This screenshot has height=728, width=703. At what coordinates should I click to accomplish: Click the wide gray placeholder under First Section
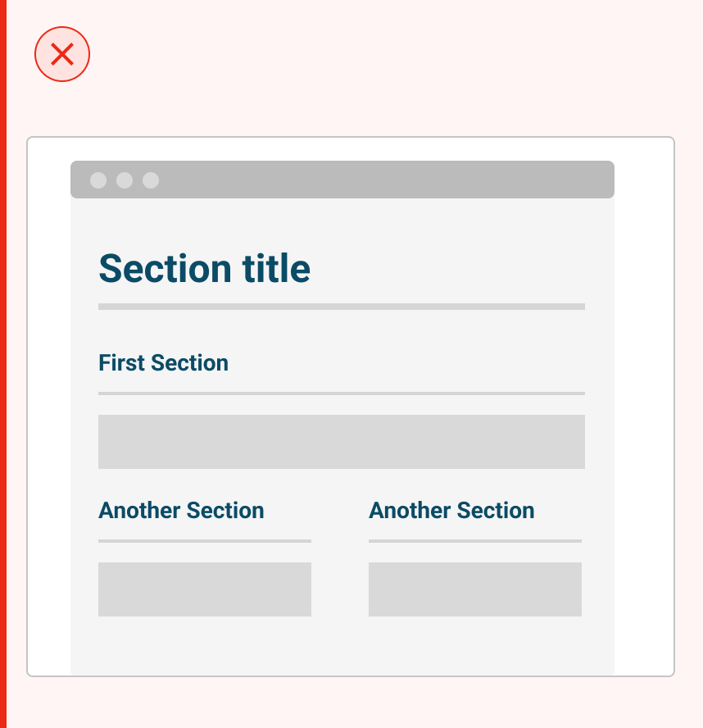(341, 442)
